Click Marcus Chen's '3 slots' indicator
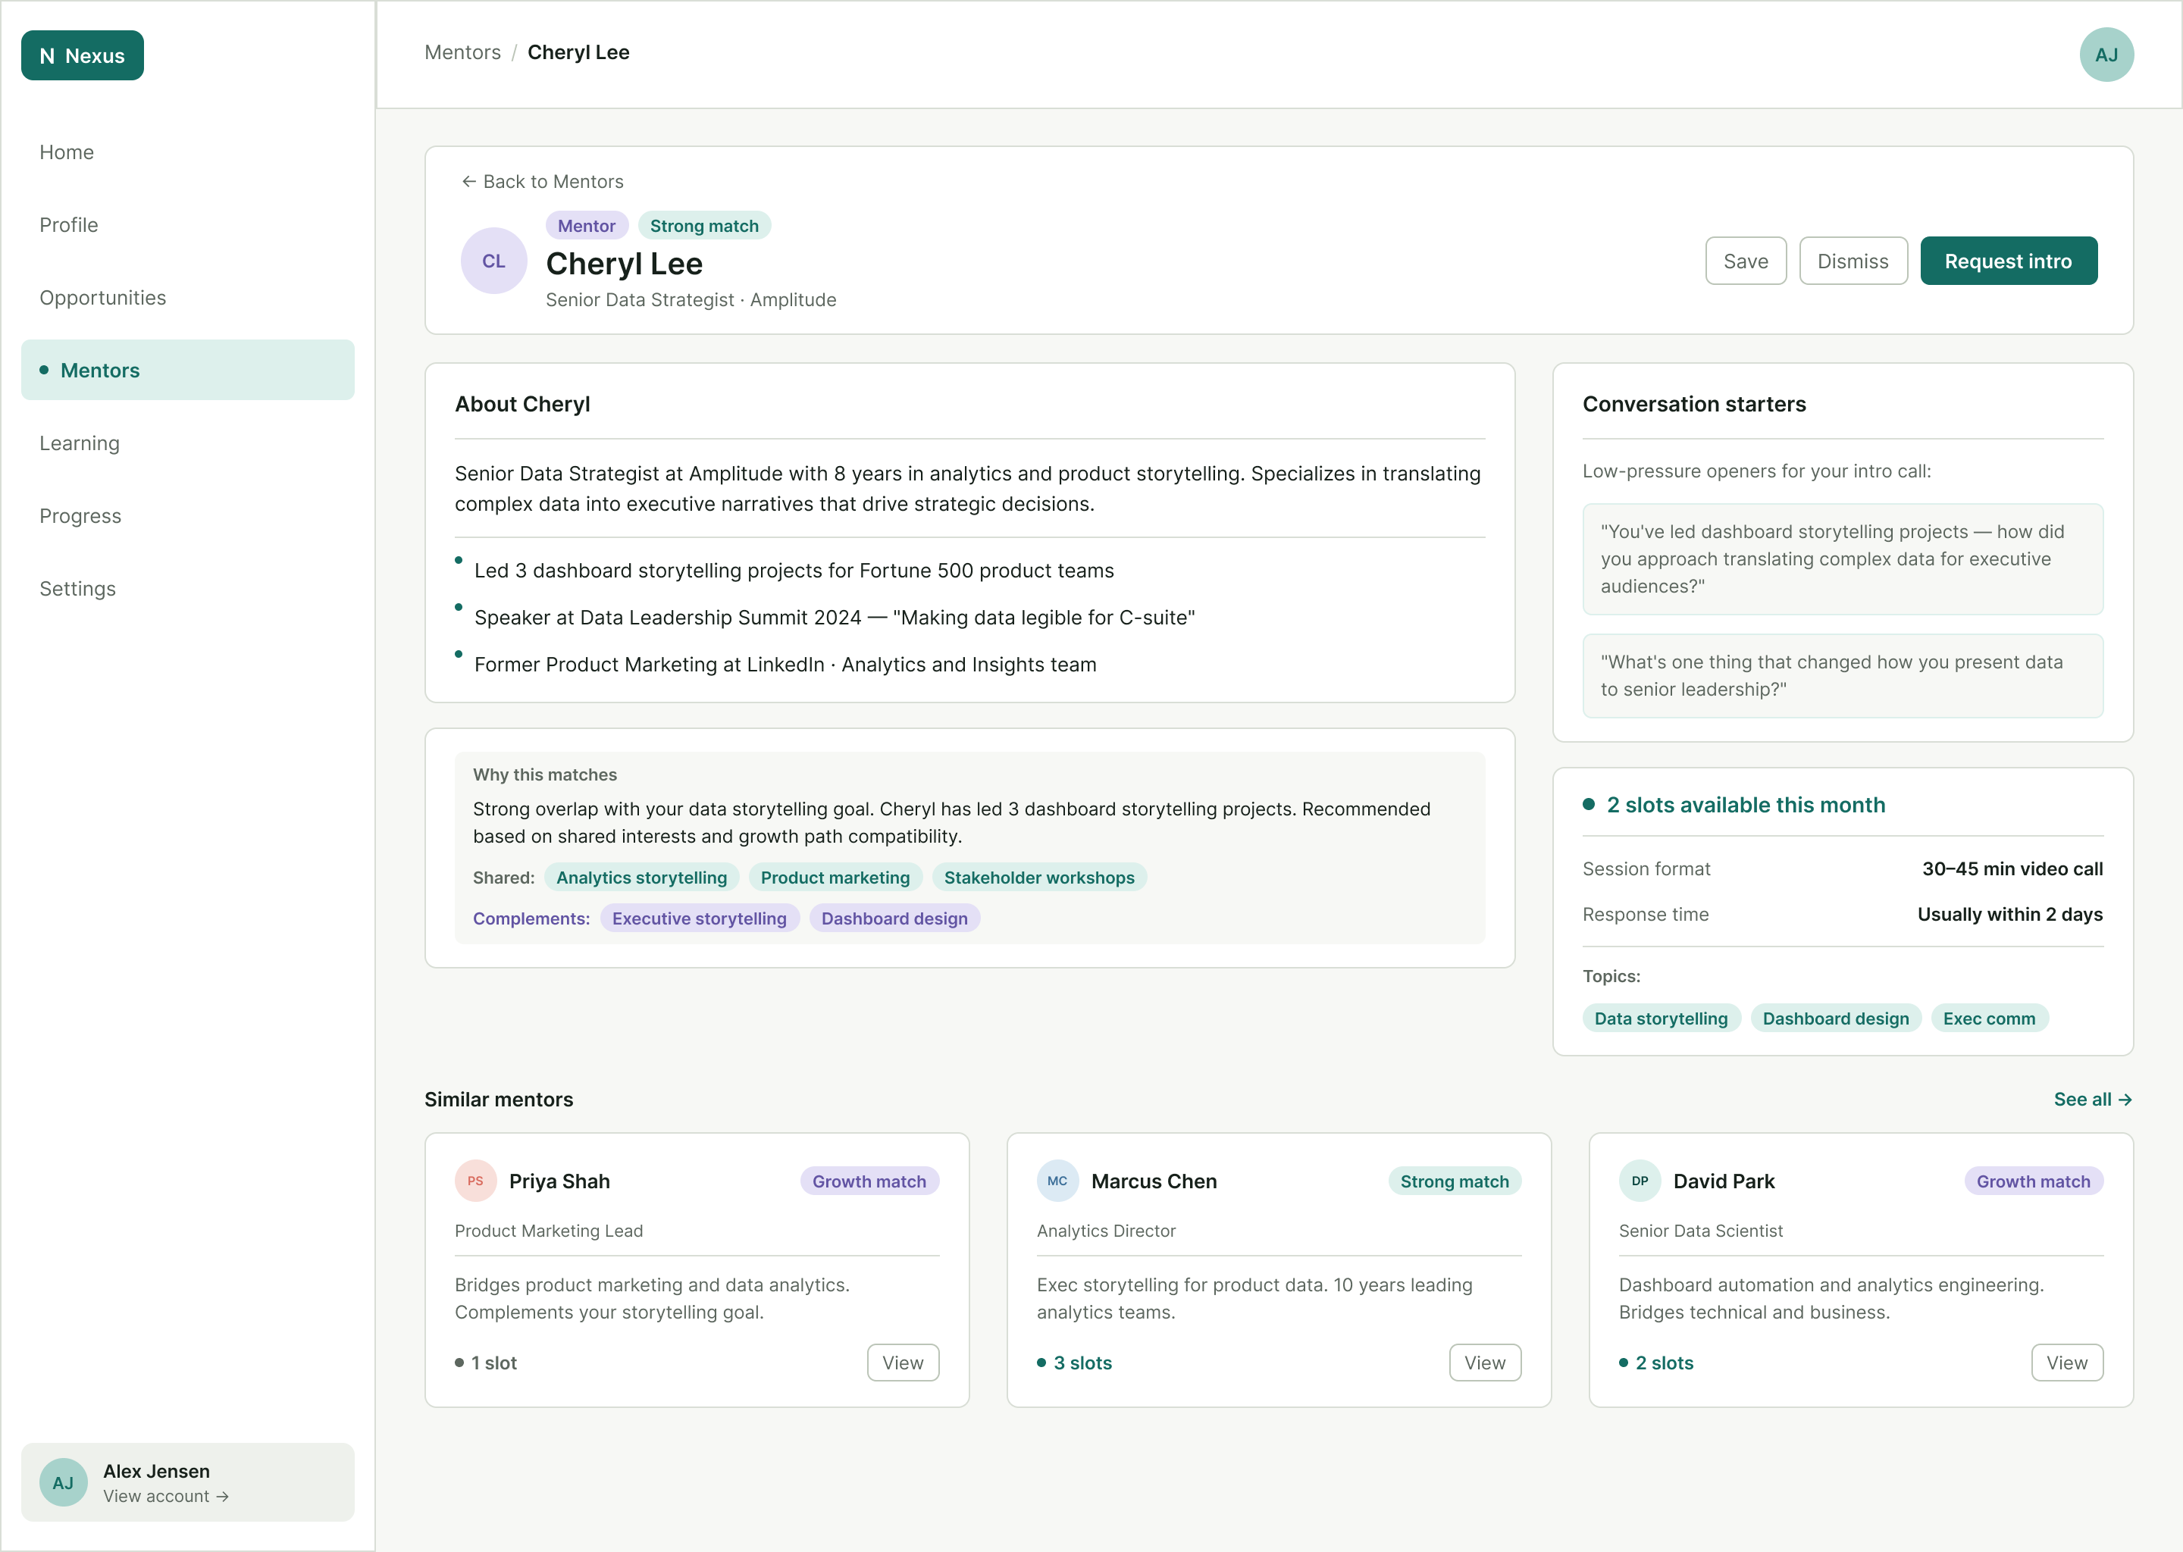The image size is (2183, 1552). coord(1074,1363)
